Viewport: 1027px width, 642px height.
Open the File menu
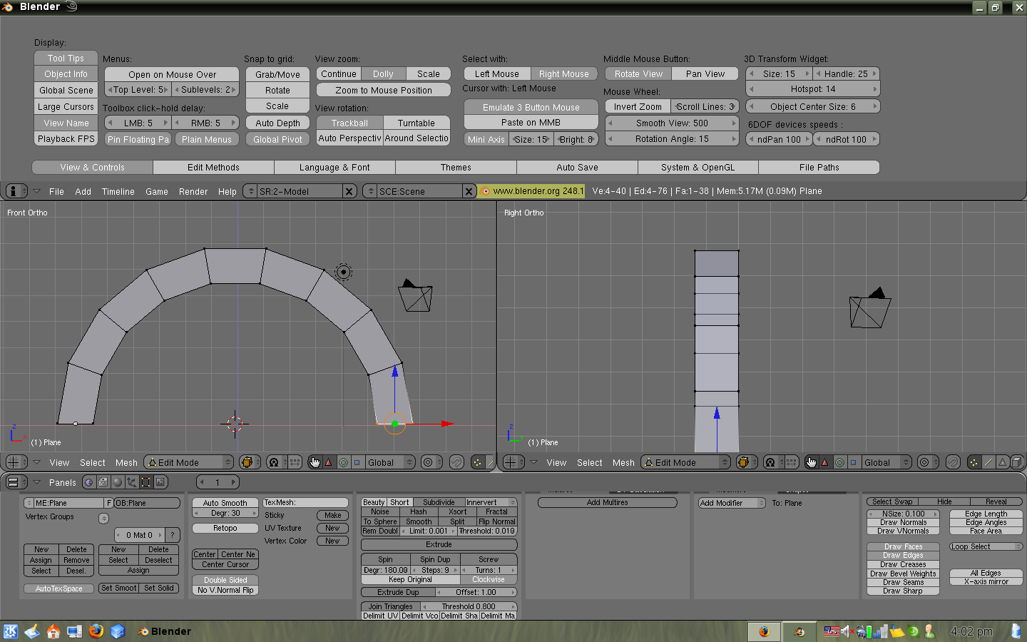pos(56,191)
